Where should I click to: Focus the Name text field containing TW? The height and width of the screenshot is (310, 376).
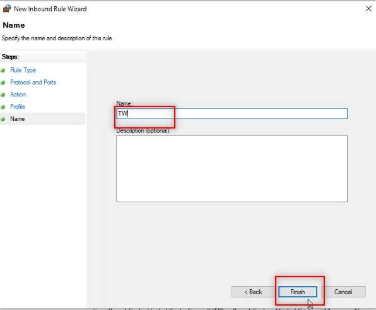(x=232, y=113)
